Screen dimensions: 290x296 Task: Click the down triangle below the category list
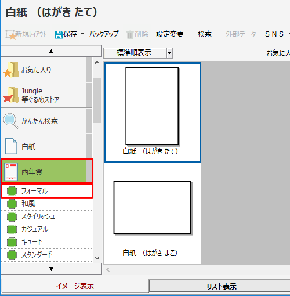coord(51,269)
